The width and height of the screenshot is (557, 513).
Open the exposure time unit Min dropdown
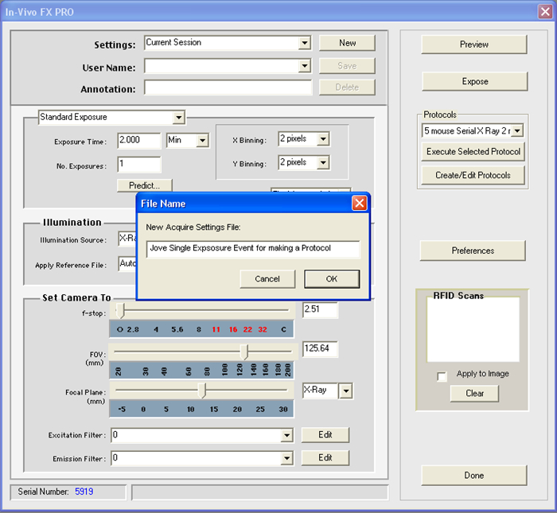click(x=202, y=141)
